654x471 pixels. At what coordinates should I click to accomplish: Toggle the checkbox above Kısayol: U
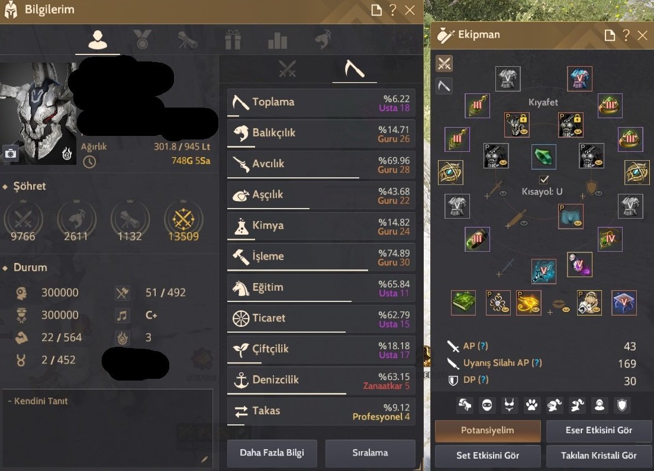click(x=544, y=180)
